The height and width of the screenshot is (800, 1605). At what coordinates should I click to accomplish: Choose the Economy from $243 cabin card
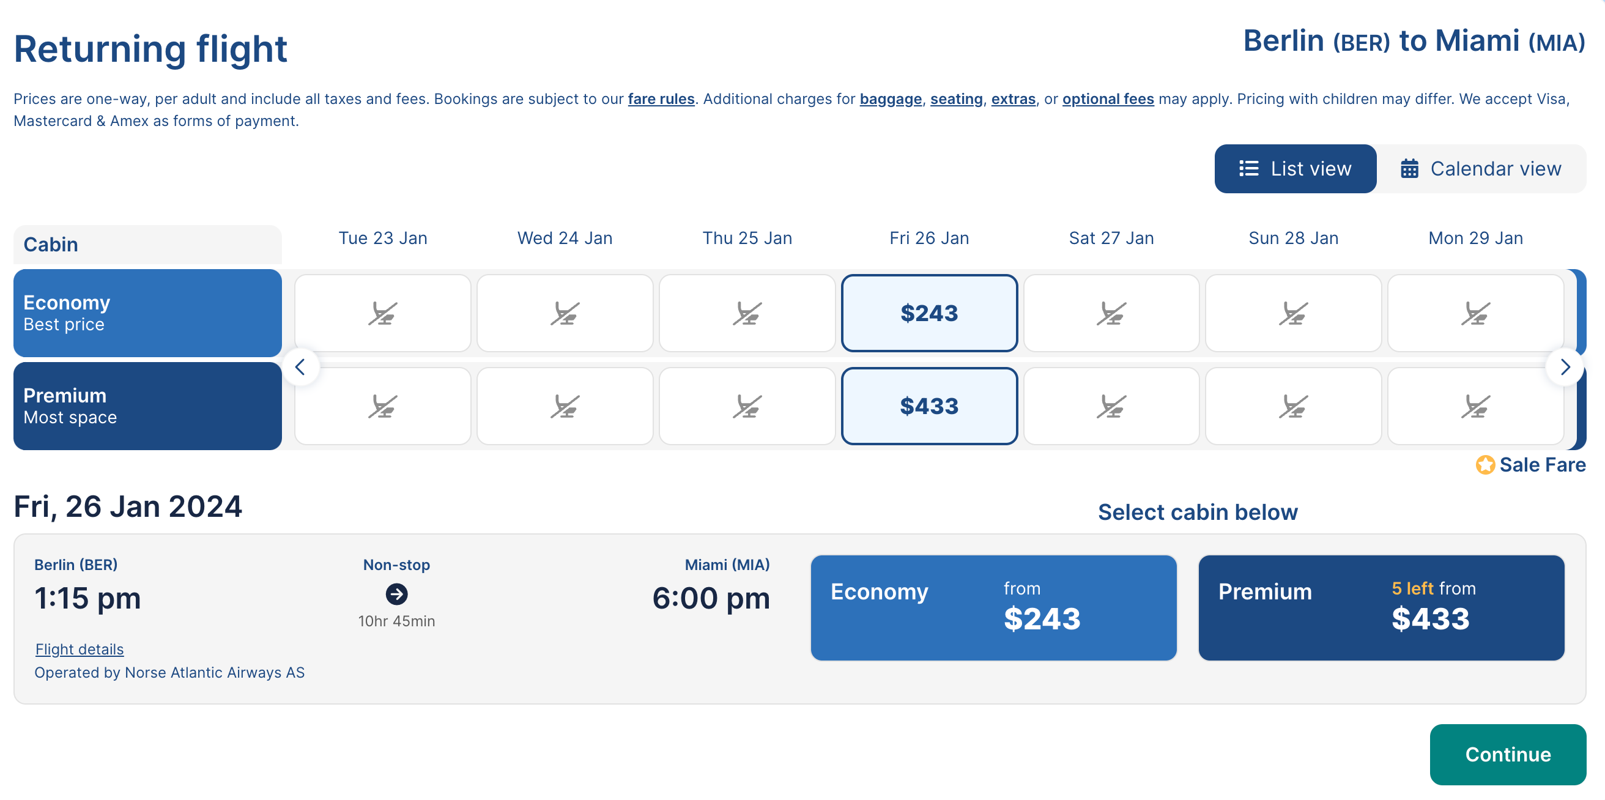click(x=993, y=607)
